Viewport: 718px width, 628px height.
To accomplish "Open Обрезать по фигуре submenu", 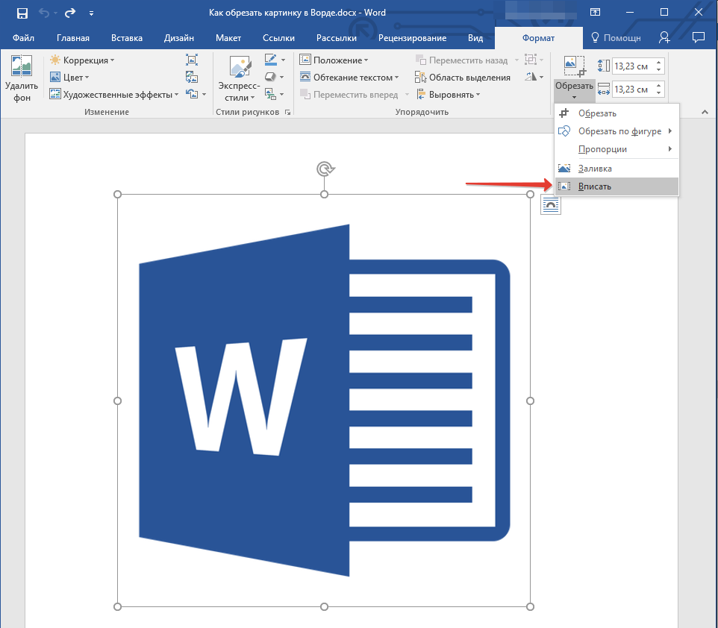I will [x=616, y=131].
